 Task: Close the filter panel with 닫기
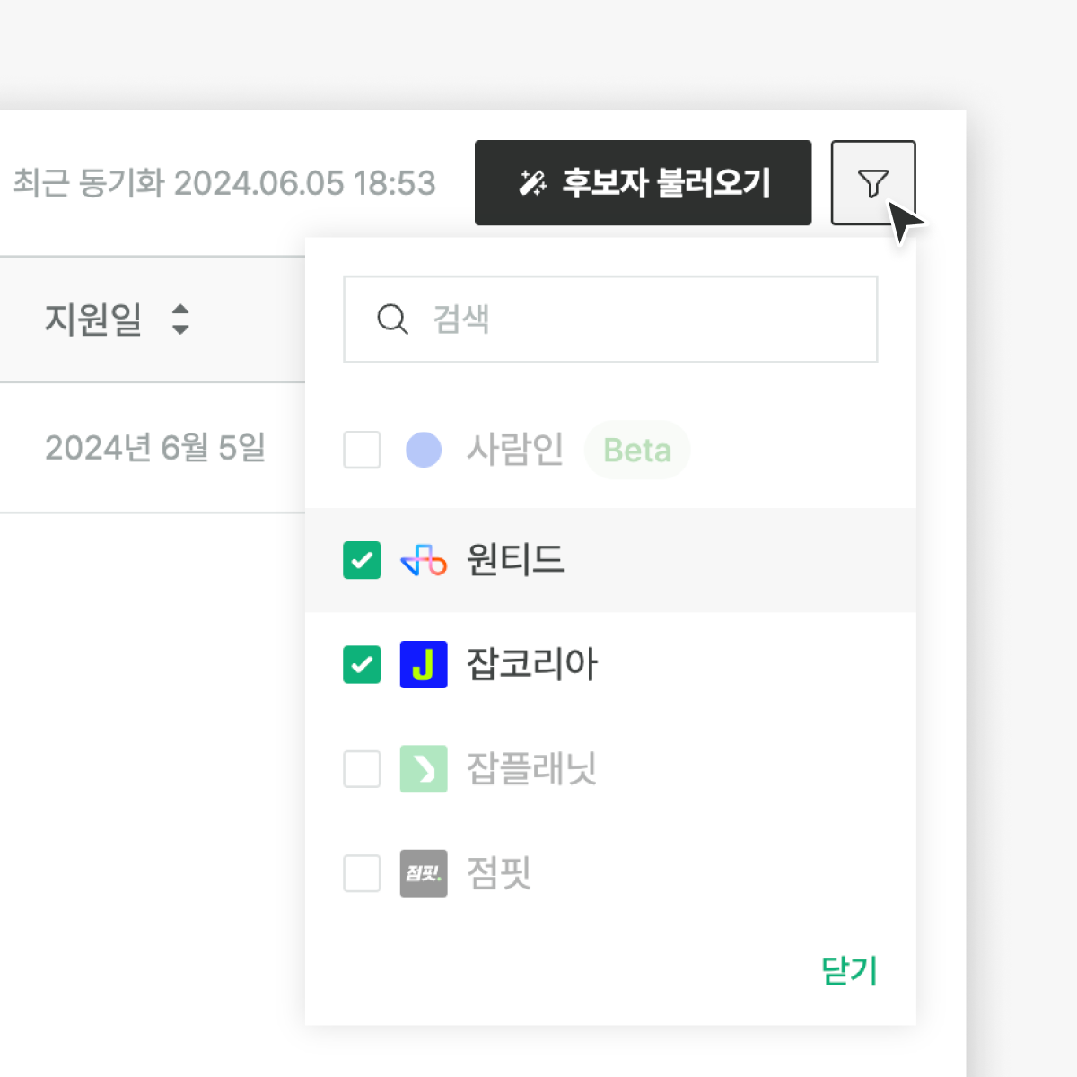[x=849, y=970]
